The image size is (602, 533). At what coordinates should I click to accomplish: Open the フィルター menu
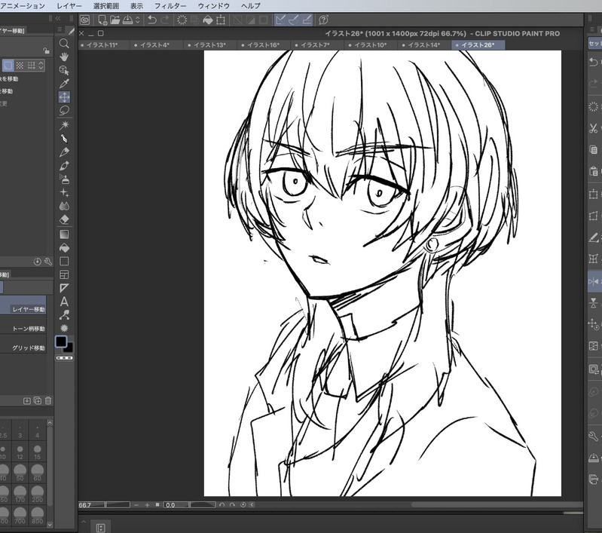(170, 6)
